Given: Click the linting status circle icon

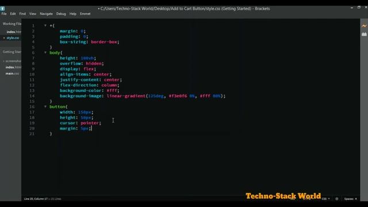Looking at the screenshot, I should click(337, 199).
